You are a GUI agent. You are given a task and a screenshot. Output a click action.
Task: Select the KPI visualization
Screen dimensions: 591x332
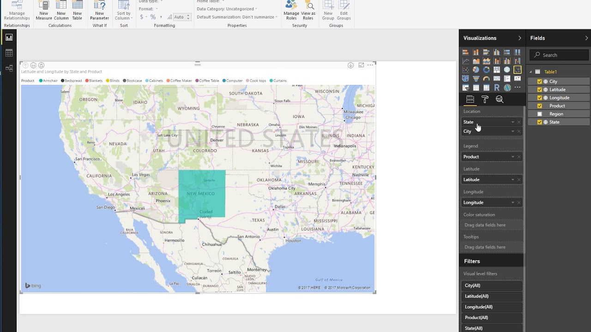pyautogui.click(x=518, y=78)
